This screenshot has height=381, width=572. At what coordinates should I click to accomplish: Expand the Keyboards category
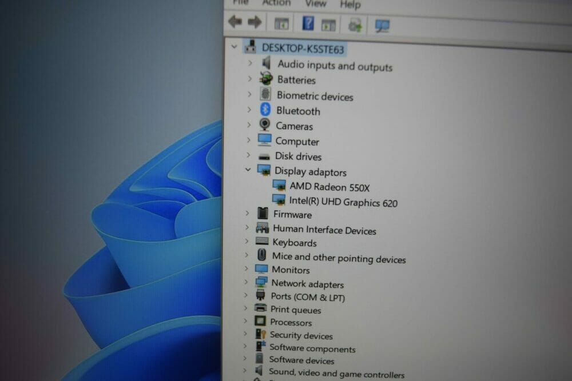(x=247, y=241)
